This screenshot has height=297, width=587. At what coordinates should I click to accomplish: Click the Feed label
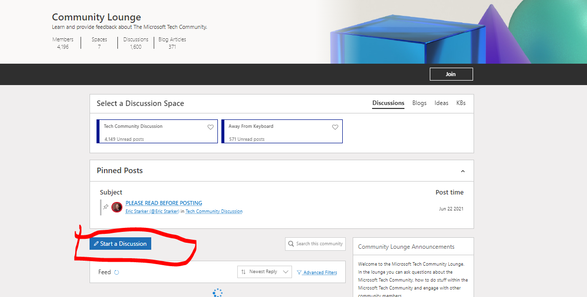pos(104,272)
